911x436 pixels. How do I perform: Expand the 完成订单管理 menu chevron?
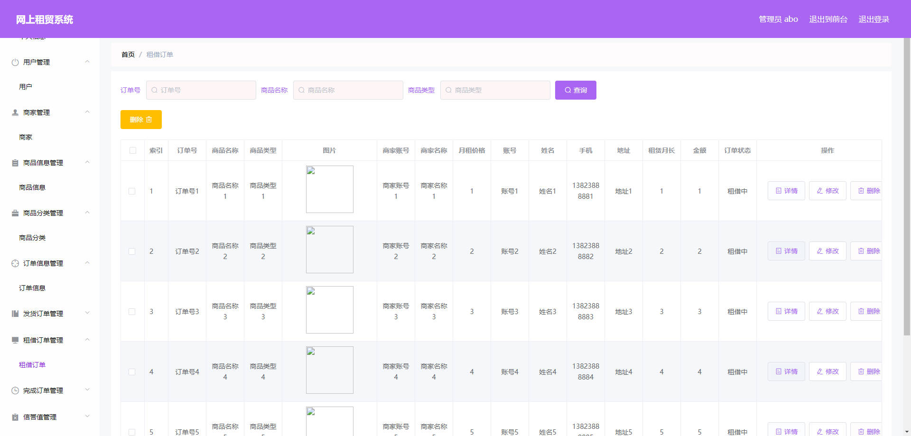click(x=87, y=390)
